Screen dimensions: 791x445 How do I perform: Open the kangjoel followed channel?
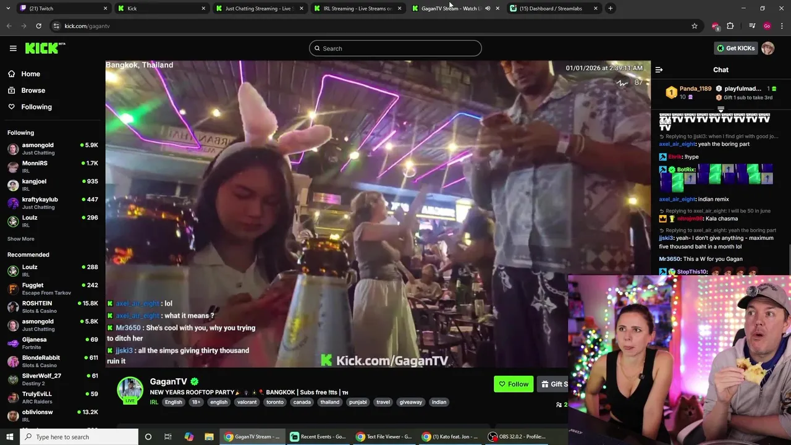(53, 185)
